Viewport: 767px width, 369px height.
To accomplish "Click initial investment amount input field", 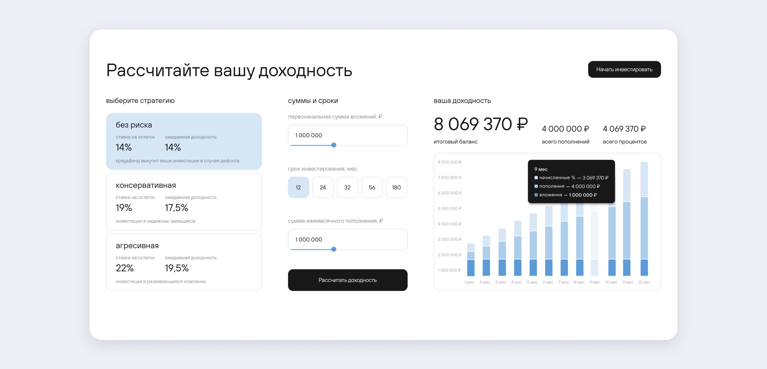I will pos(347,135).
